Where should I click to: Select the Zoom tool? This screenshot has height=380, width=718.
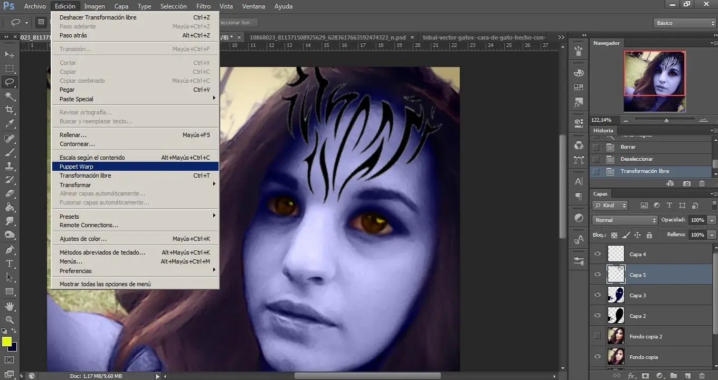[x=10, y=319]
